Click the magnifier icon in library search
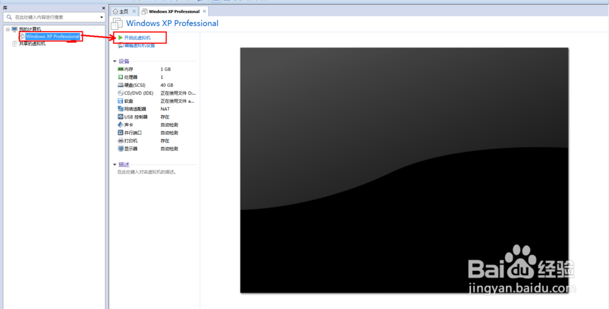 [x=9, y=17]
